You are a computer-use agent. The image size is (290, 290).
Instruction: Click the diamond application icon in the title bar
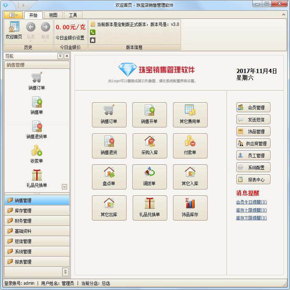point(5,5)
